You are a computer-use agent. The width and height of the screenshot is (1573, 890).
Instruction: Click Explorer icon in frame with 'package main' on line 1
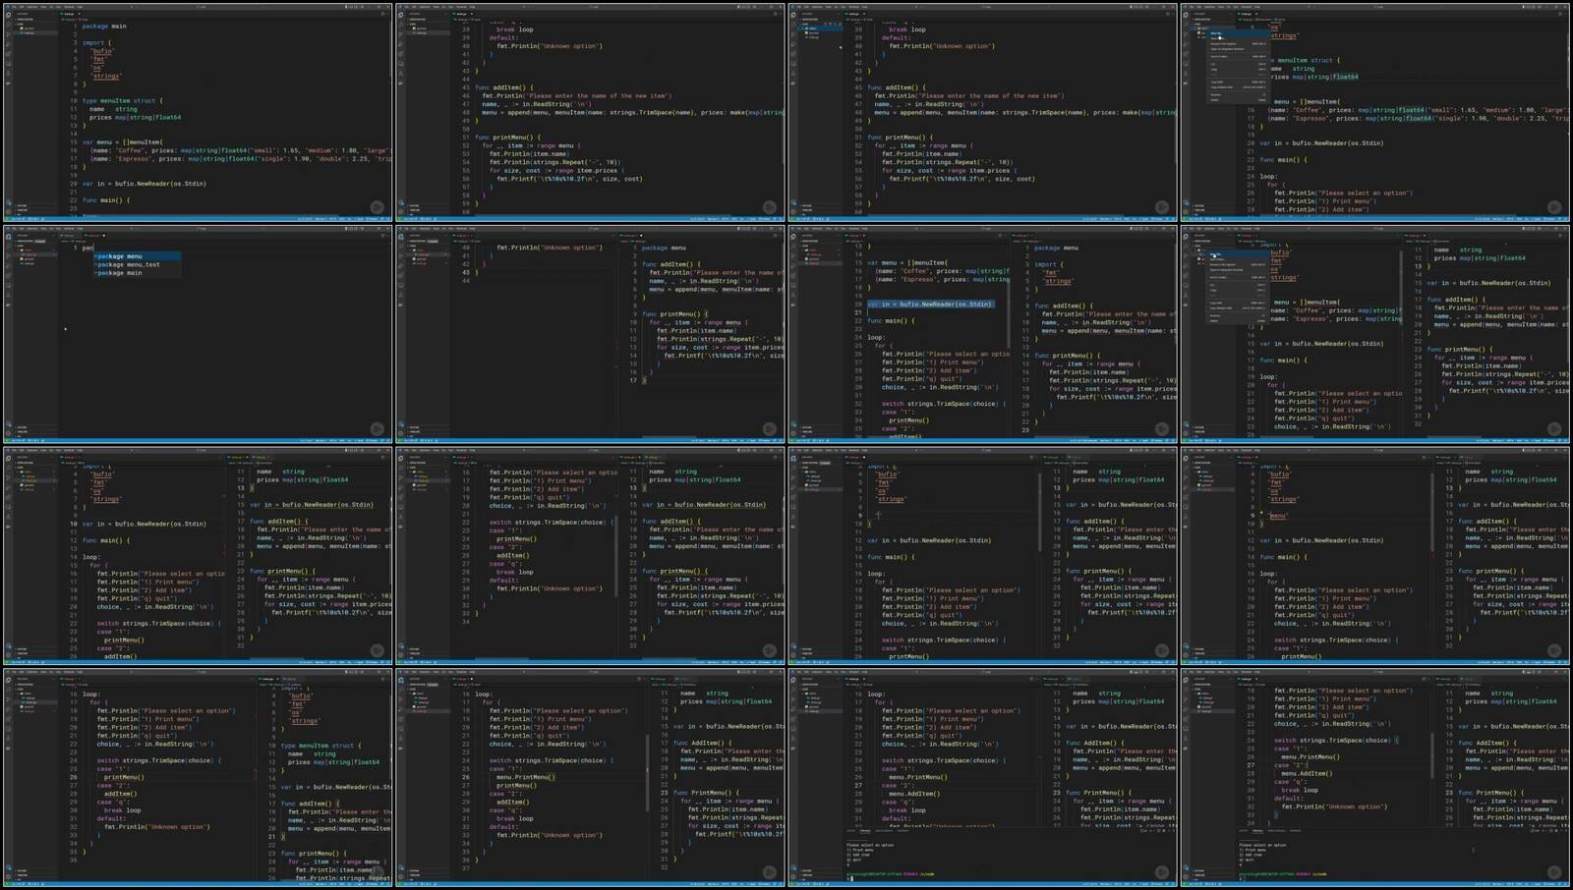click(x=8, y=15)
